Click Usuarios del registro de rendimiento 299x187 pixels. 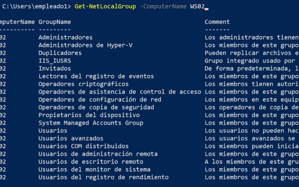click(103, 177)
